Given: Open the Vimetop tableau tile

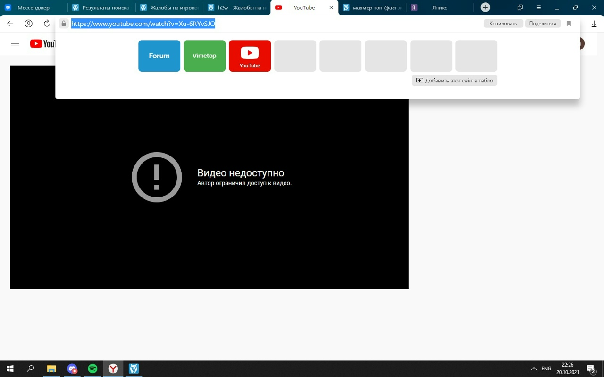Looking at the screenshot, I should (x=204, y=56).
